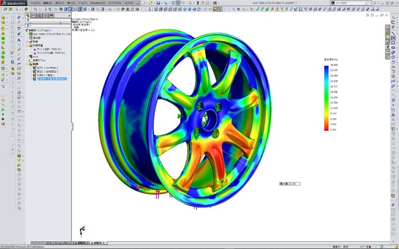
Task: Click the Save icon in the top toolbar
Action: (x=158, y=3)
